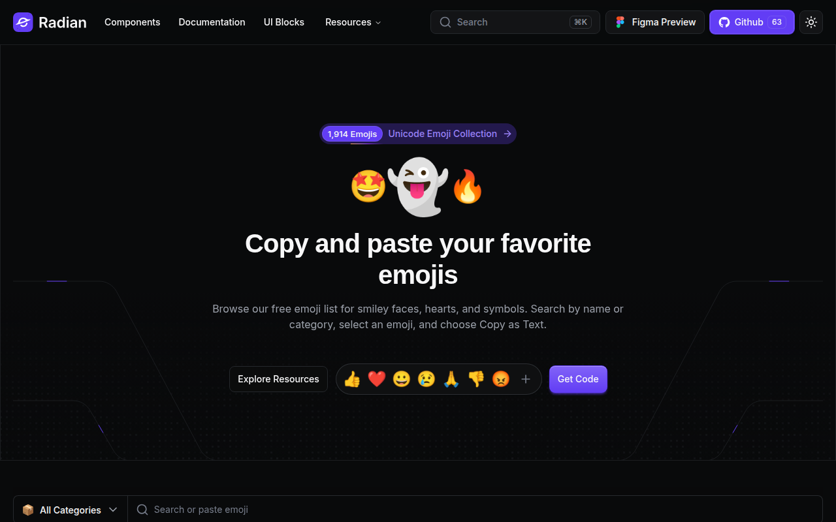The height and width of the screenshot is (522, 836).
Task: Select the thumbs up emoji
Action: 352,379
